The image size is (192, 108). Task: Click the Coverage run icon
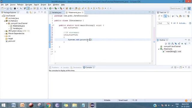point(55,8)
